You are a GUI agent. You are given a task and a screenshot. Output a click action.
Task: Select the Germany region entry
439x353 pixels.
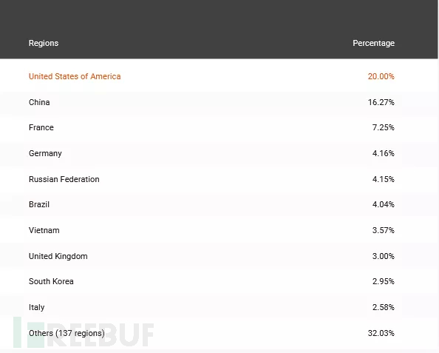pos(45,153)
